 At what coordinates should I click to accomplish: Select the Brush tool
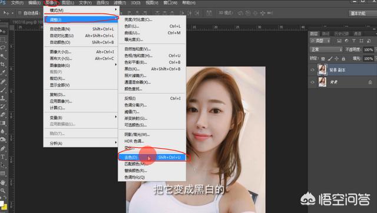(2, 90)
